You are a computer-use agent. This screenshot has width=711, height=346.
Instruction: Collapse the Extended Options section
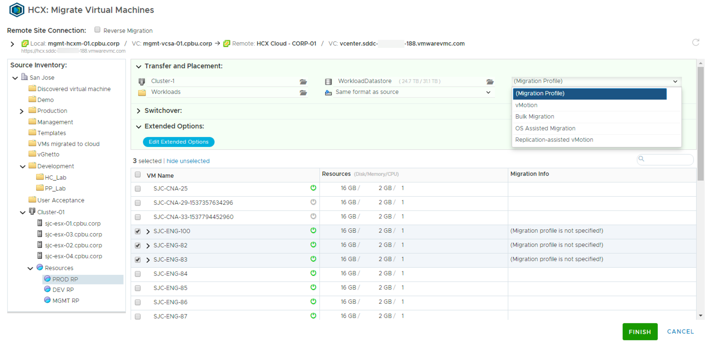(139, 127)
